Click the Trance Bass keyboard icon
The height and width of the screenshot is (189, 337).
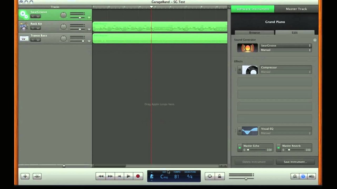pyautogui.click(x=24, y=38)
